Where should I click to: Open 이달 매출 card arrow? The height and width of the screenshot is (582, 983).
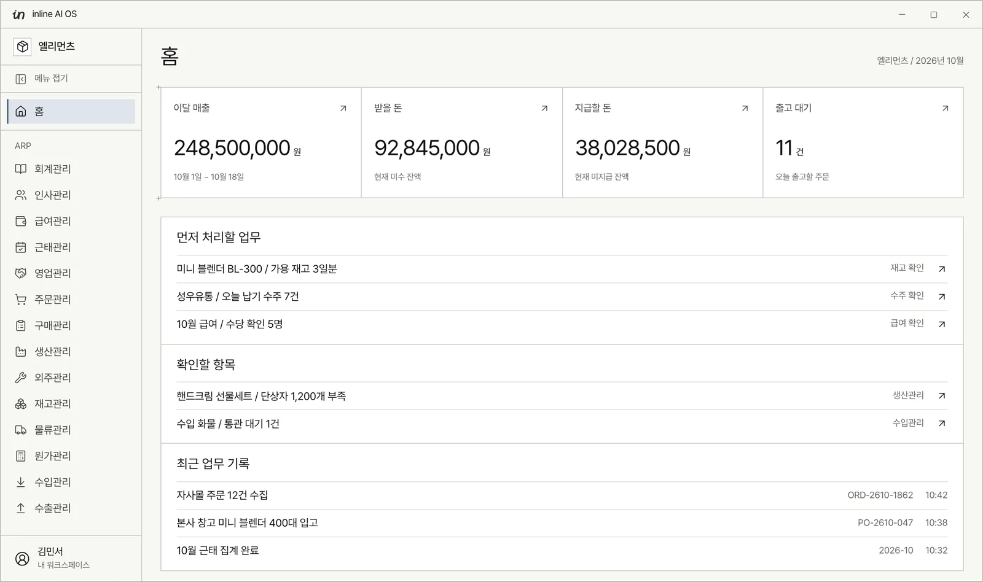point(343,108)
